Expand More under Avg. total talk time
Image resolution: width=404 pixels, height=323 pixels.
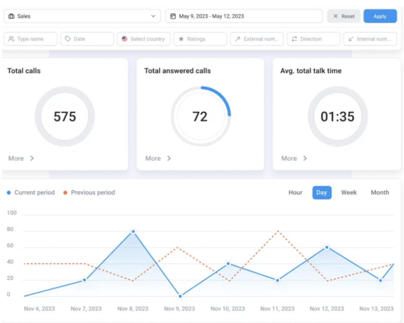(294, 158)
